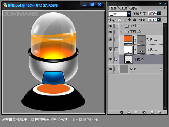Click the add layer mask icon

point(129,112)
